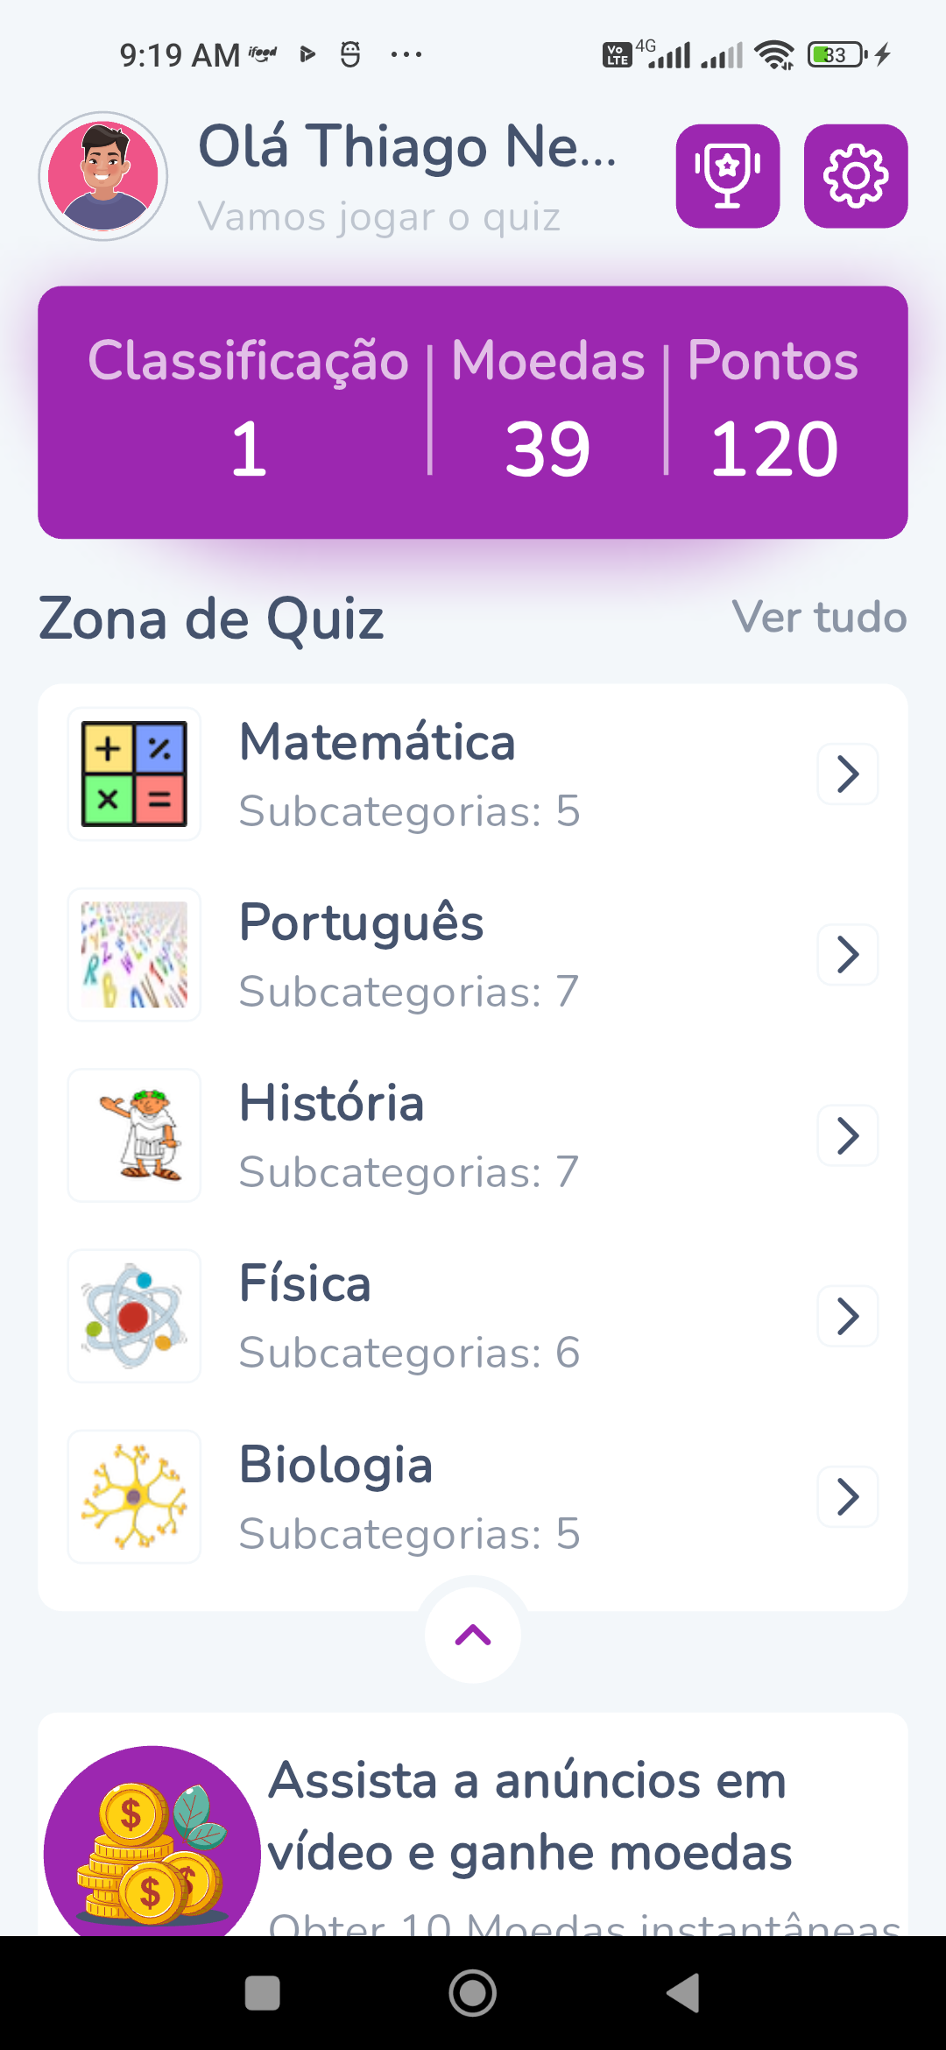Select the História category title
This screenshot has width=946, height=2050.
click(x=332, y=1103)
